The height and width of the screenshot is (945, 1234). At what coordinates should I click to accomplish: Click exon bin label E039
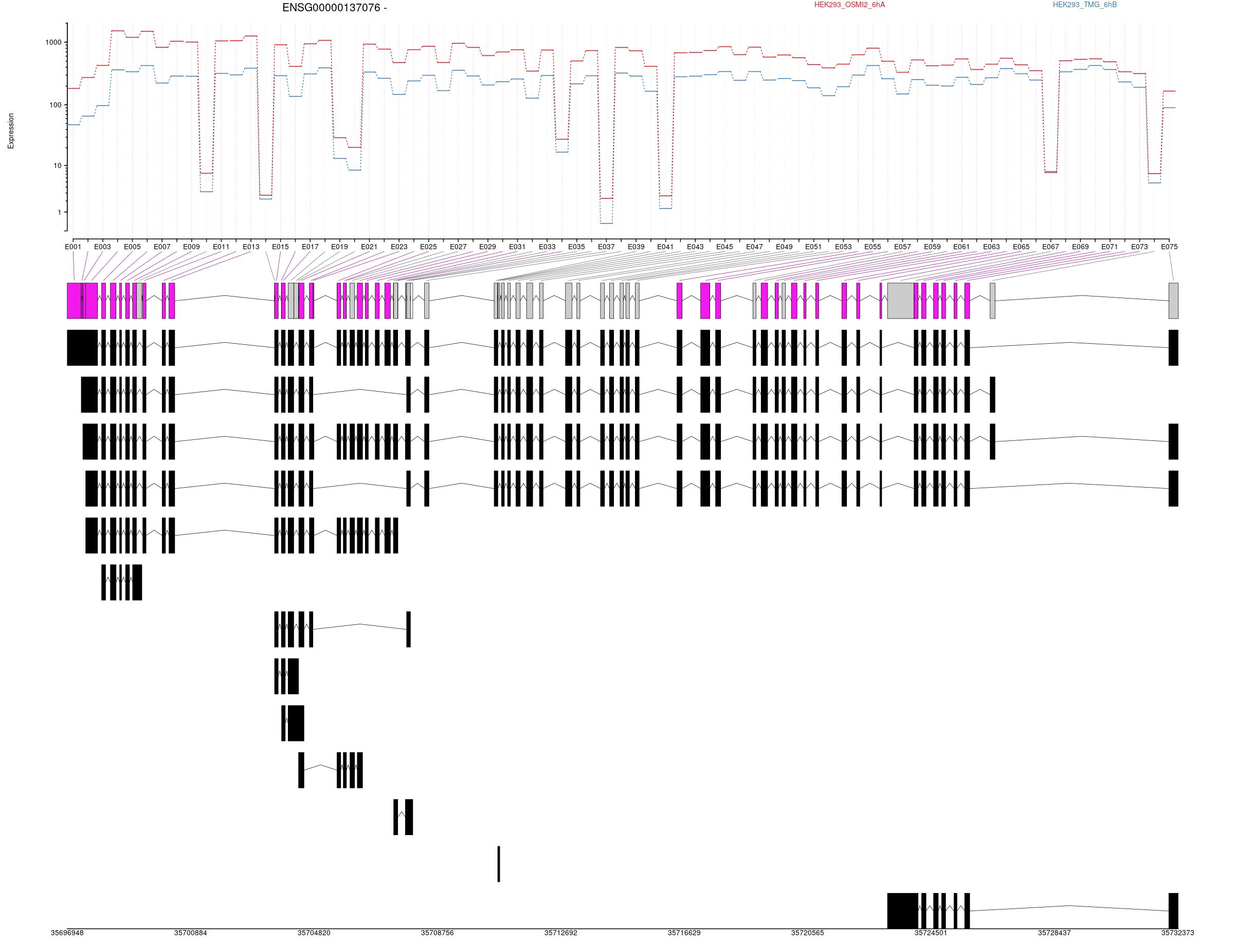636,247
